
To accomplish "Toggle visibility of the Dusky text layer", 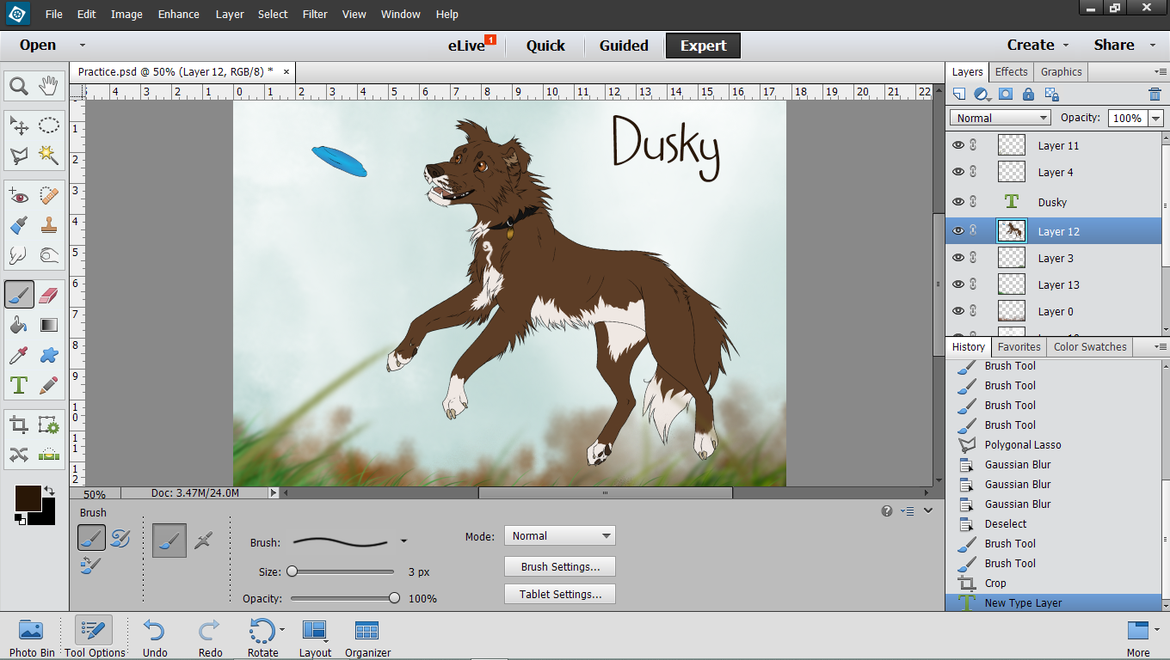I will coord(958,202).
